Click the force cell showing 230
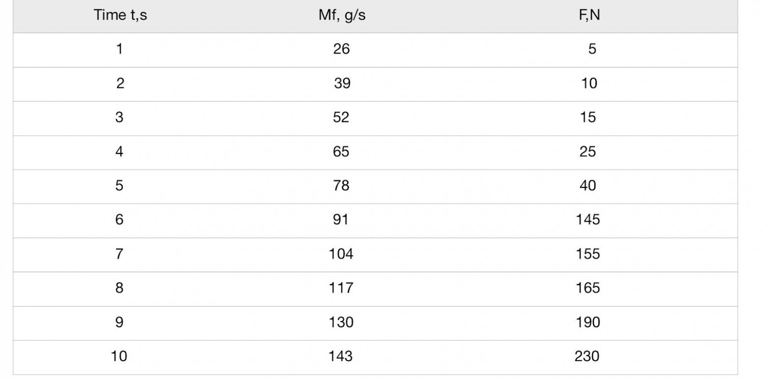Viewport: 767px width, 379px height. pyautogui.click(x=587, y=356)
